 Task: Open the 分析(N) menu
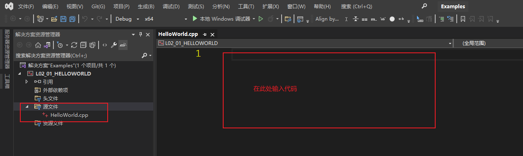pyautogui.click(x=221, y=7)
